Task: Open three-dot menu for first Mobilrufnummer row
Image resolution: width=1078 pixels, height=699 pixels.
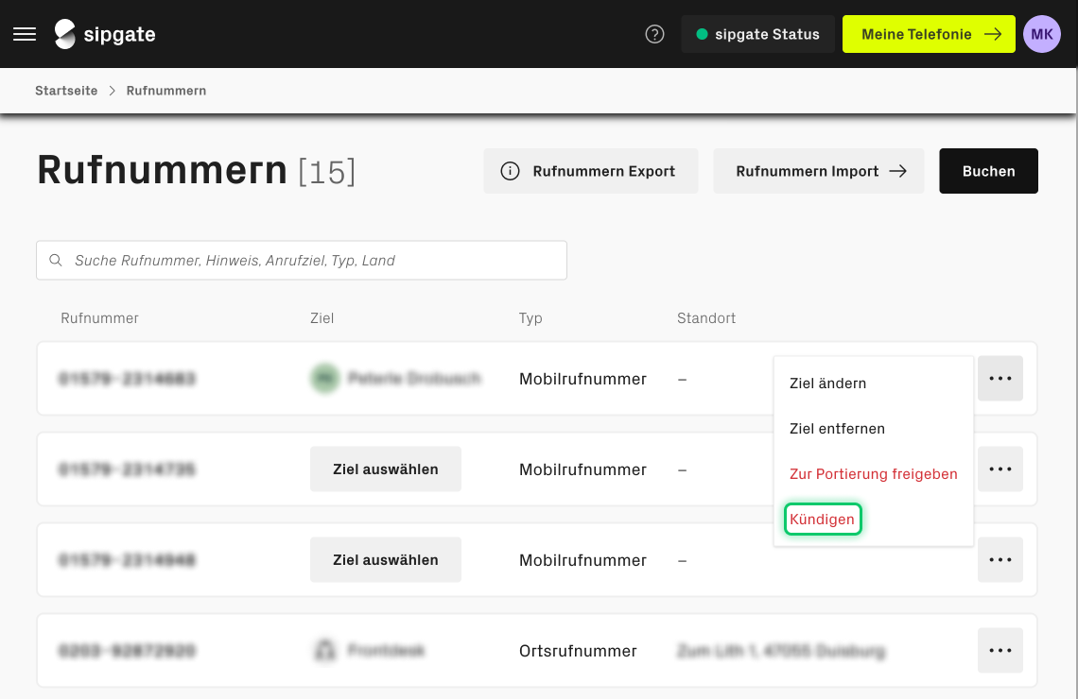Action: [1000, 379]
